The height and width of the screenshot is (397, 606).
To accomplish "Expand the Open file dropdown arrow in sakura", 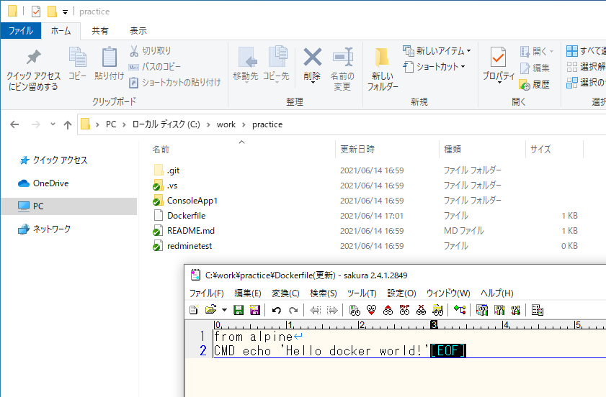I will pos(224,311).
